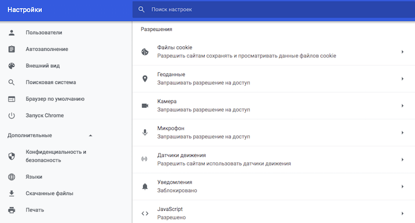This screenshot has height=223, width=415.
Task: Click the location pin icon for Геоданные
Action: 145,79
